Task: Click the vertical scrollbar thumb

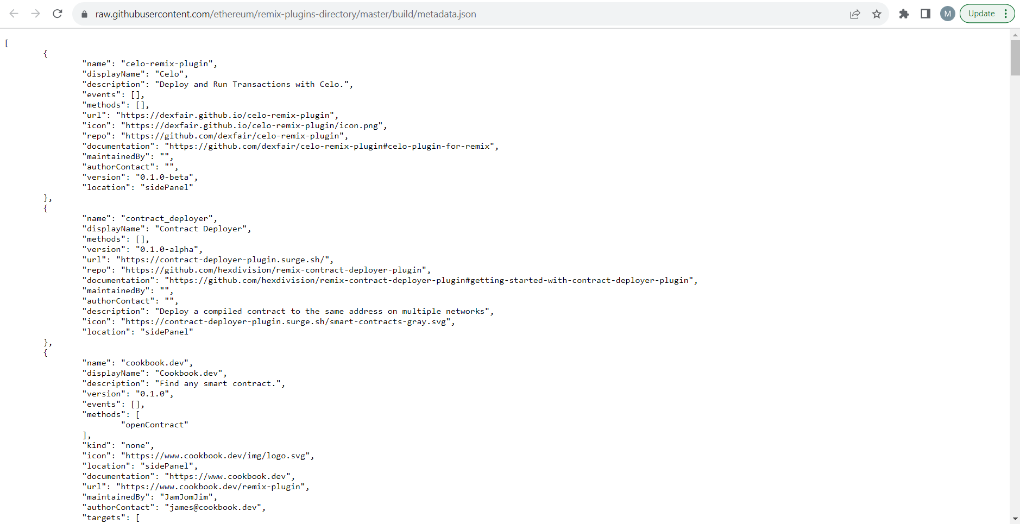Action: click(x=1015, y=58)
